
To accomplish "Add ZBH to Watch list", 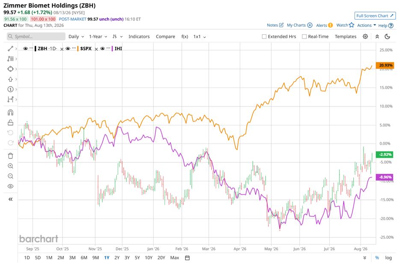I will pos(345,25).
